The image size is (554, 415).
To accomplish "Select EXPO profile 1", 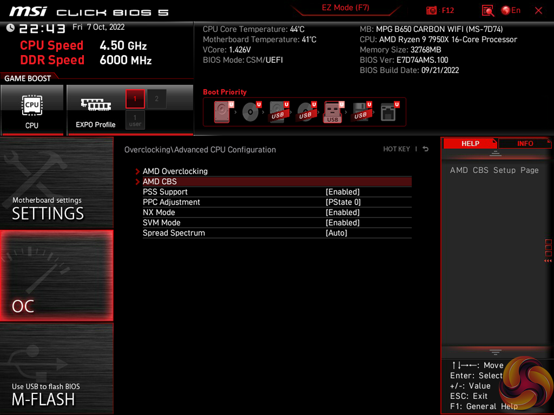I will [x=135, y=99].
